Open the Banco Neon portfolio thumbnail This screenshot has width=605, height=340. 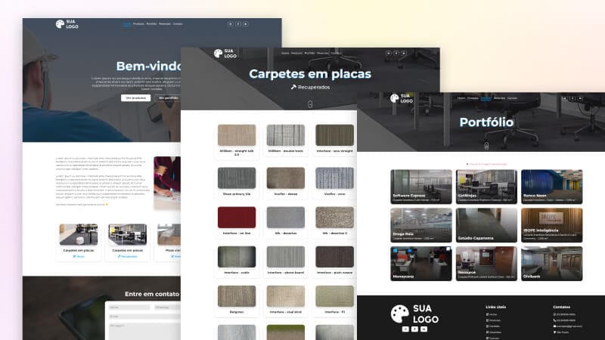click(x=551, y=186)
